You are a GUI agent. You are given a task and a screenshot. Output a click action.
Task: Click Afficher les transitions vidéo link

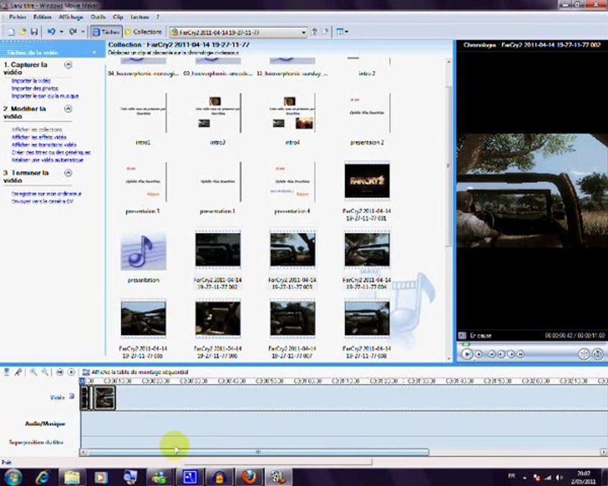tap(44, 144)
